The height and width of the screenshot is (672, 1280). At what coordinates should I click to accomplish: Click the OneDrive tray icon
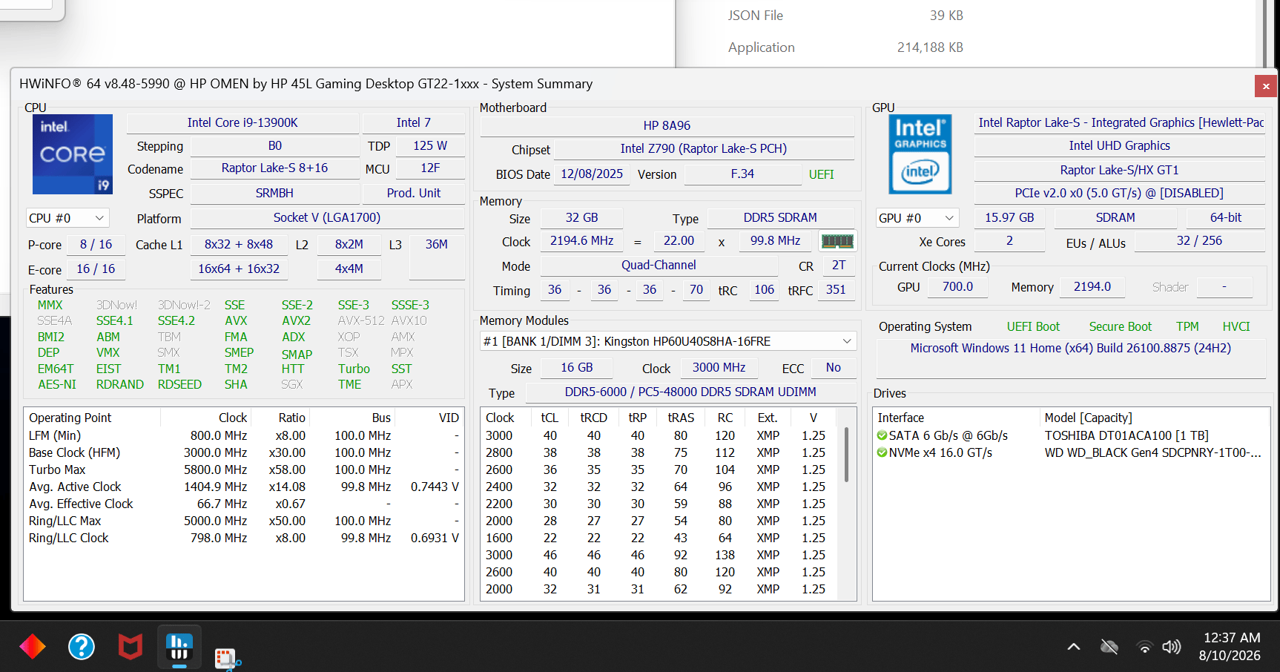point(1109,647)
